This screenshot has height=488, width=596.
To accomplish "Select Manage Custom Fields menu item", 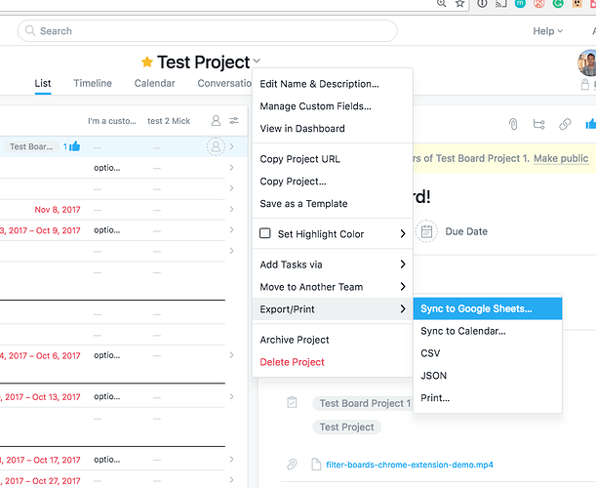I will tap(333, 106).
